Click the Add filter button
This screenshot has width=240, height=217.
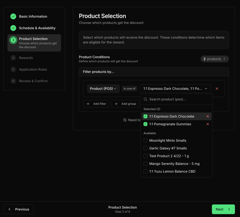coord(96,104)
